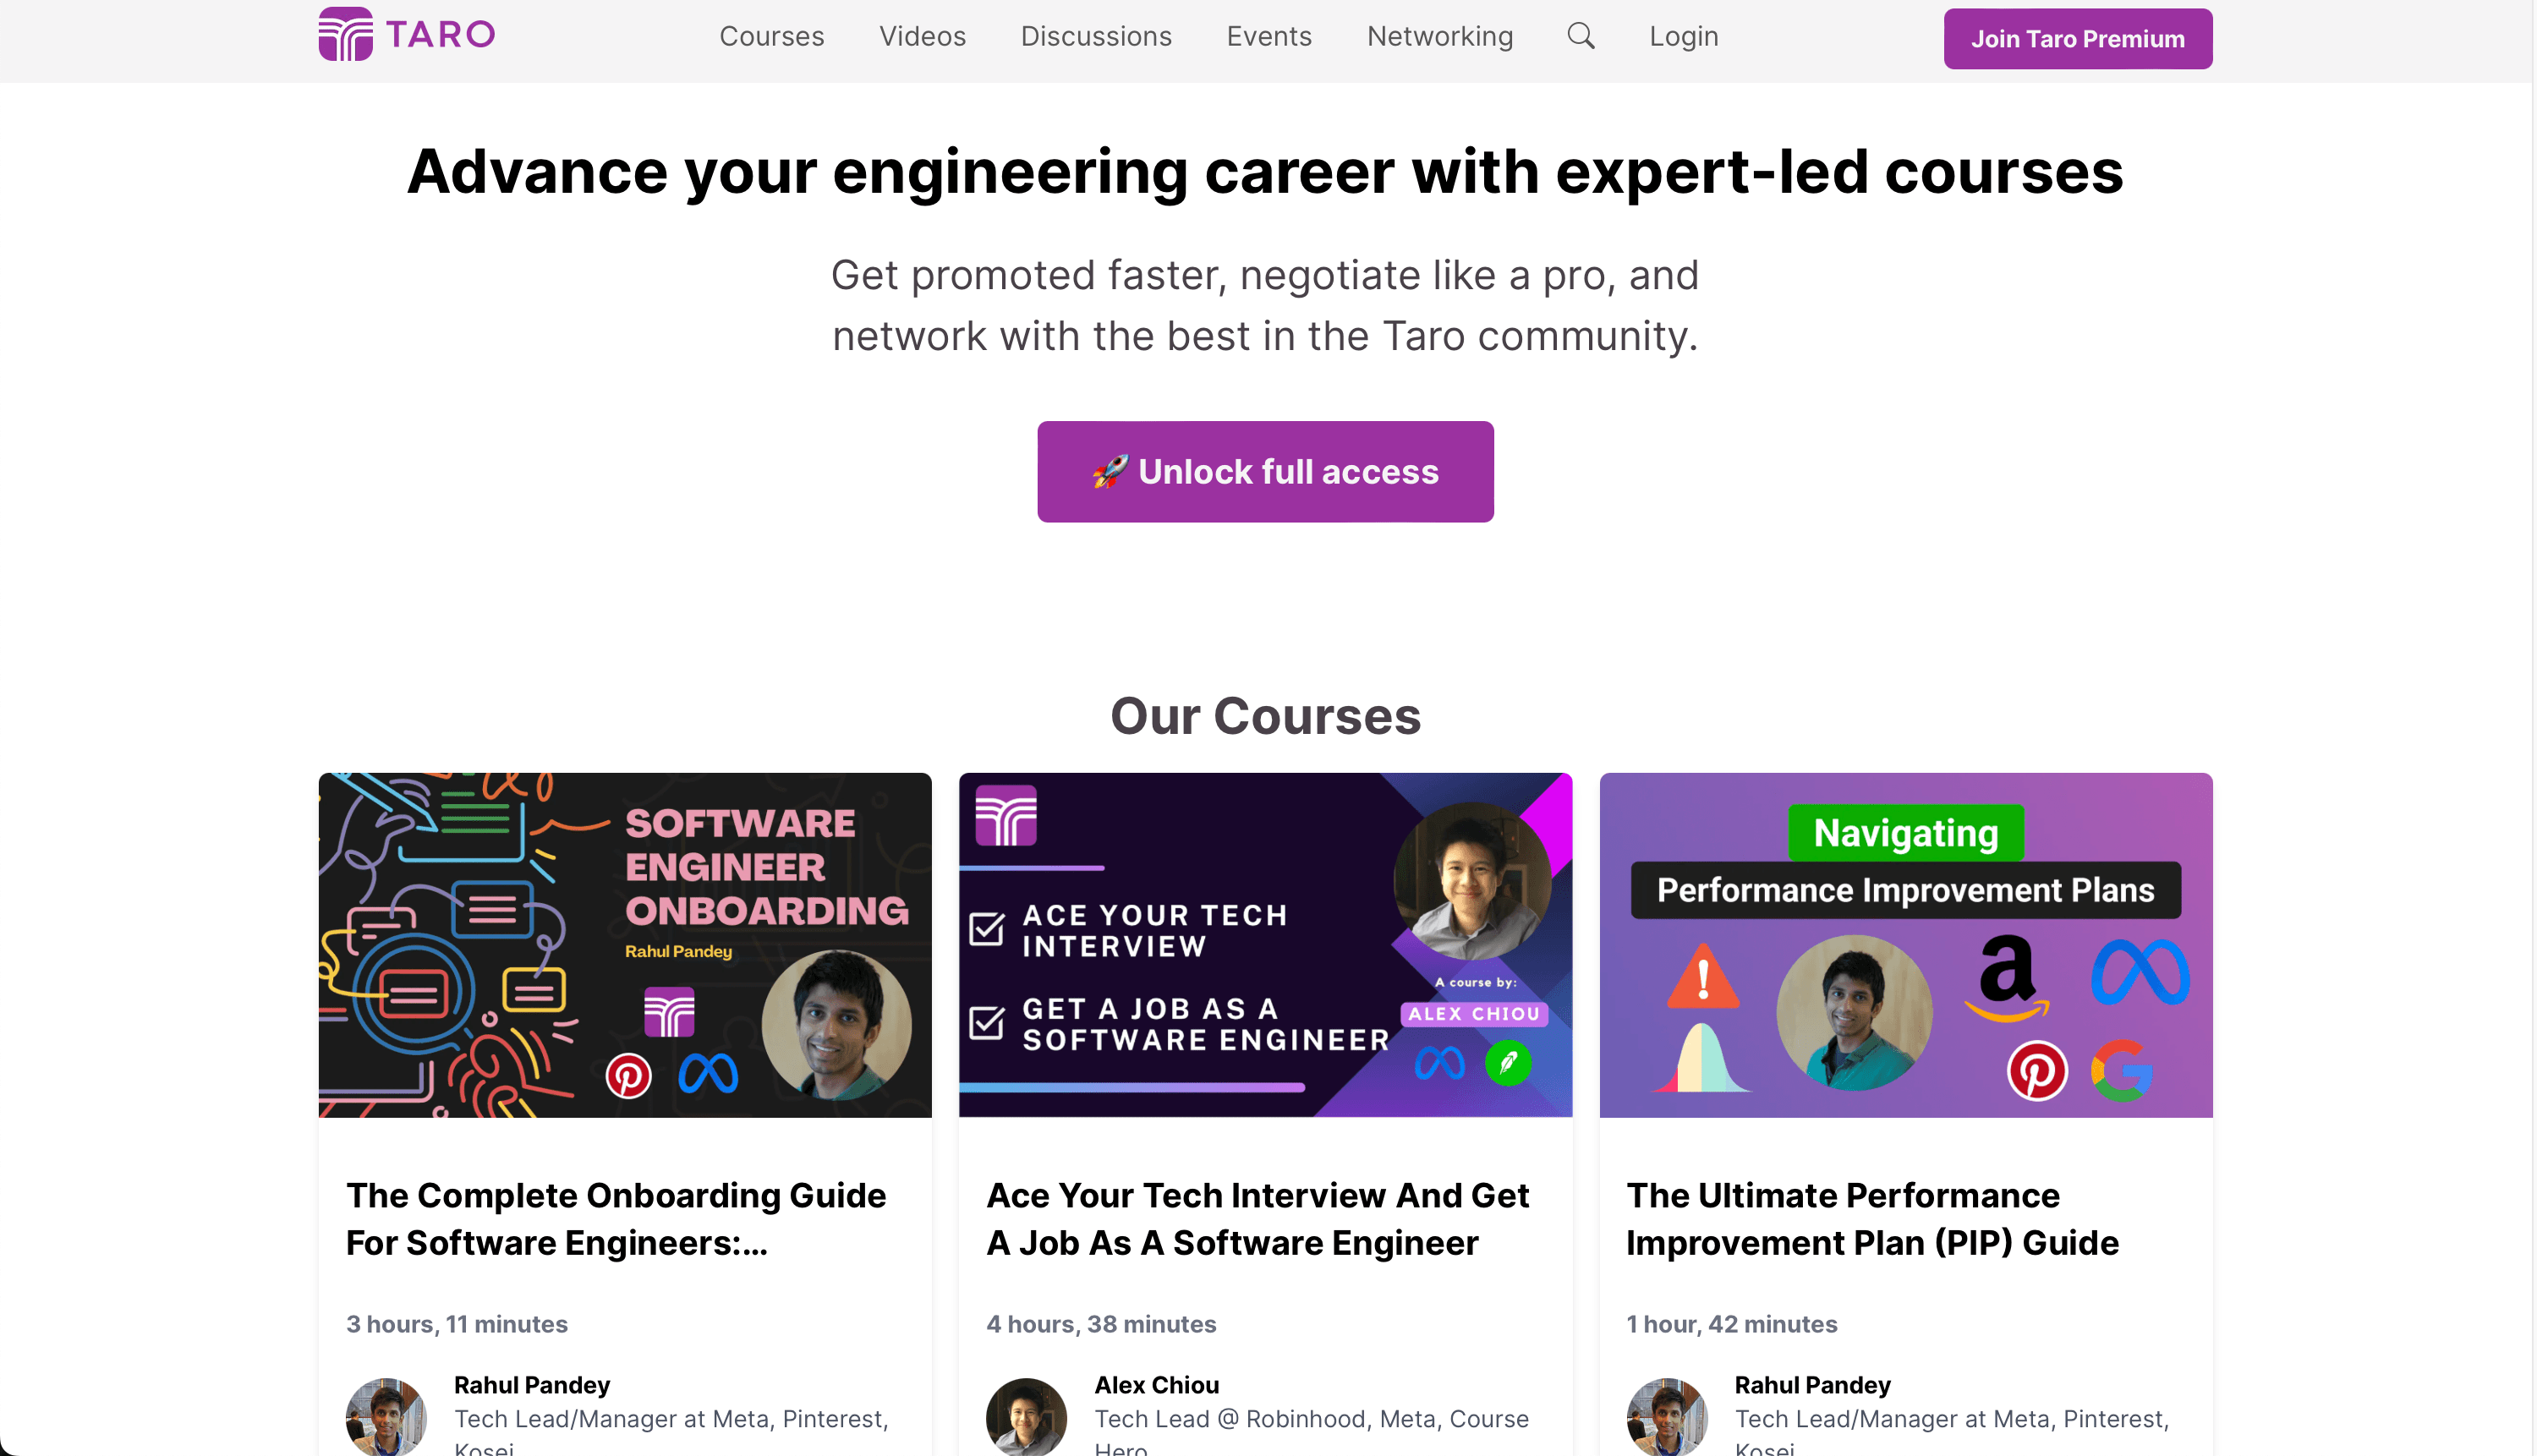The height and width of the screenshot is (1456, 2537).
Task: Go to the Videos section
Action: (x=922, y=36)
